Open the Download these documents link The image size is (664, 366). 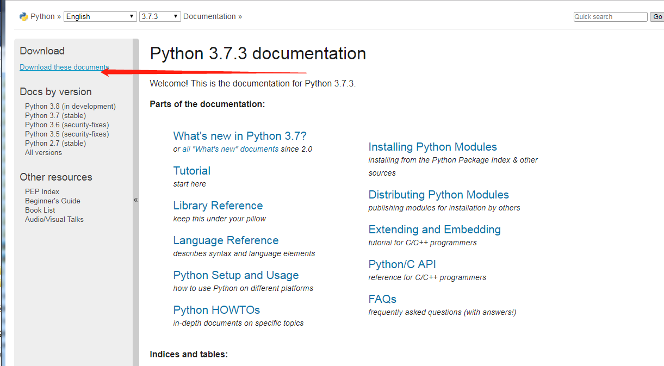click(x=64, y=67)
